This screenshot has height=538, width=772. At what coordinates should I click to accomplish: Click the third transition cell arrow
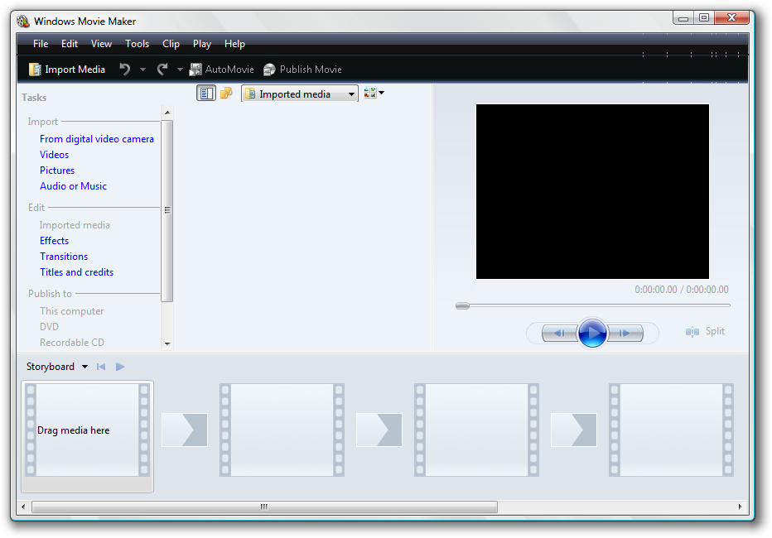[573, 430]
